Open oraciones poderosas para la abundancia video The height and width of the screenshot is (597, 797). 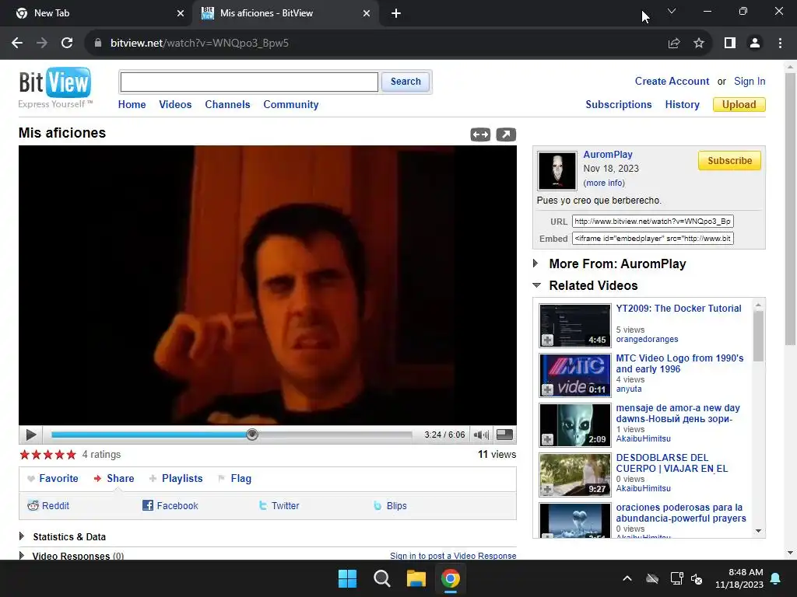[681, 513]
